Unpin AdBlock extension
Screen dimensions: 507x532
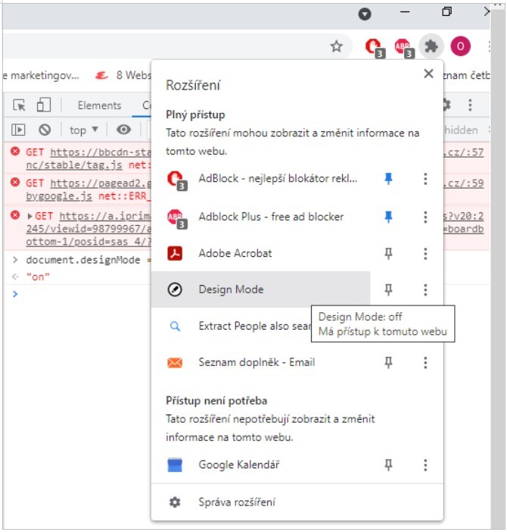coord(388,178)
